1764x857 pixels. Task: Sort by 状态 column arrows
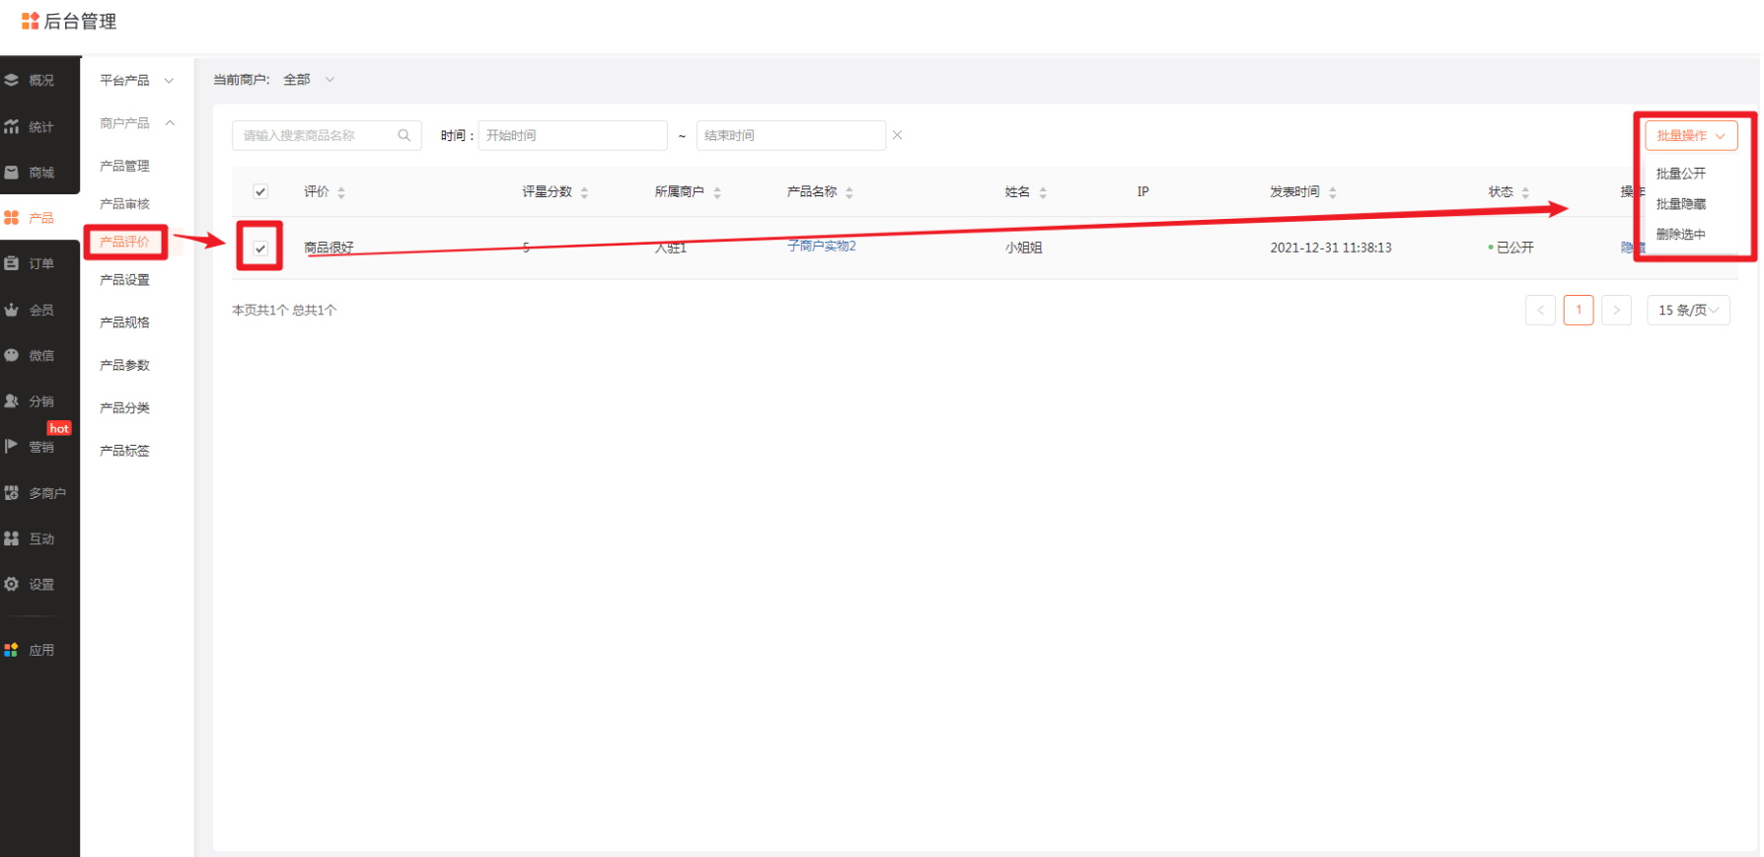tap(1525, 192)
